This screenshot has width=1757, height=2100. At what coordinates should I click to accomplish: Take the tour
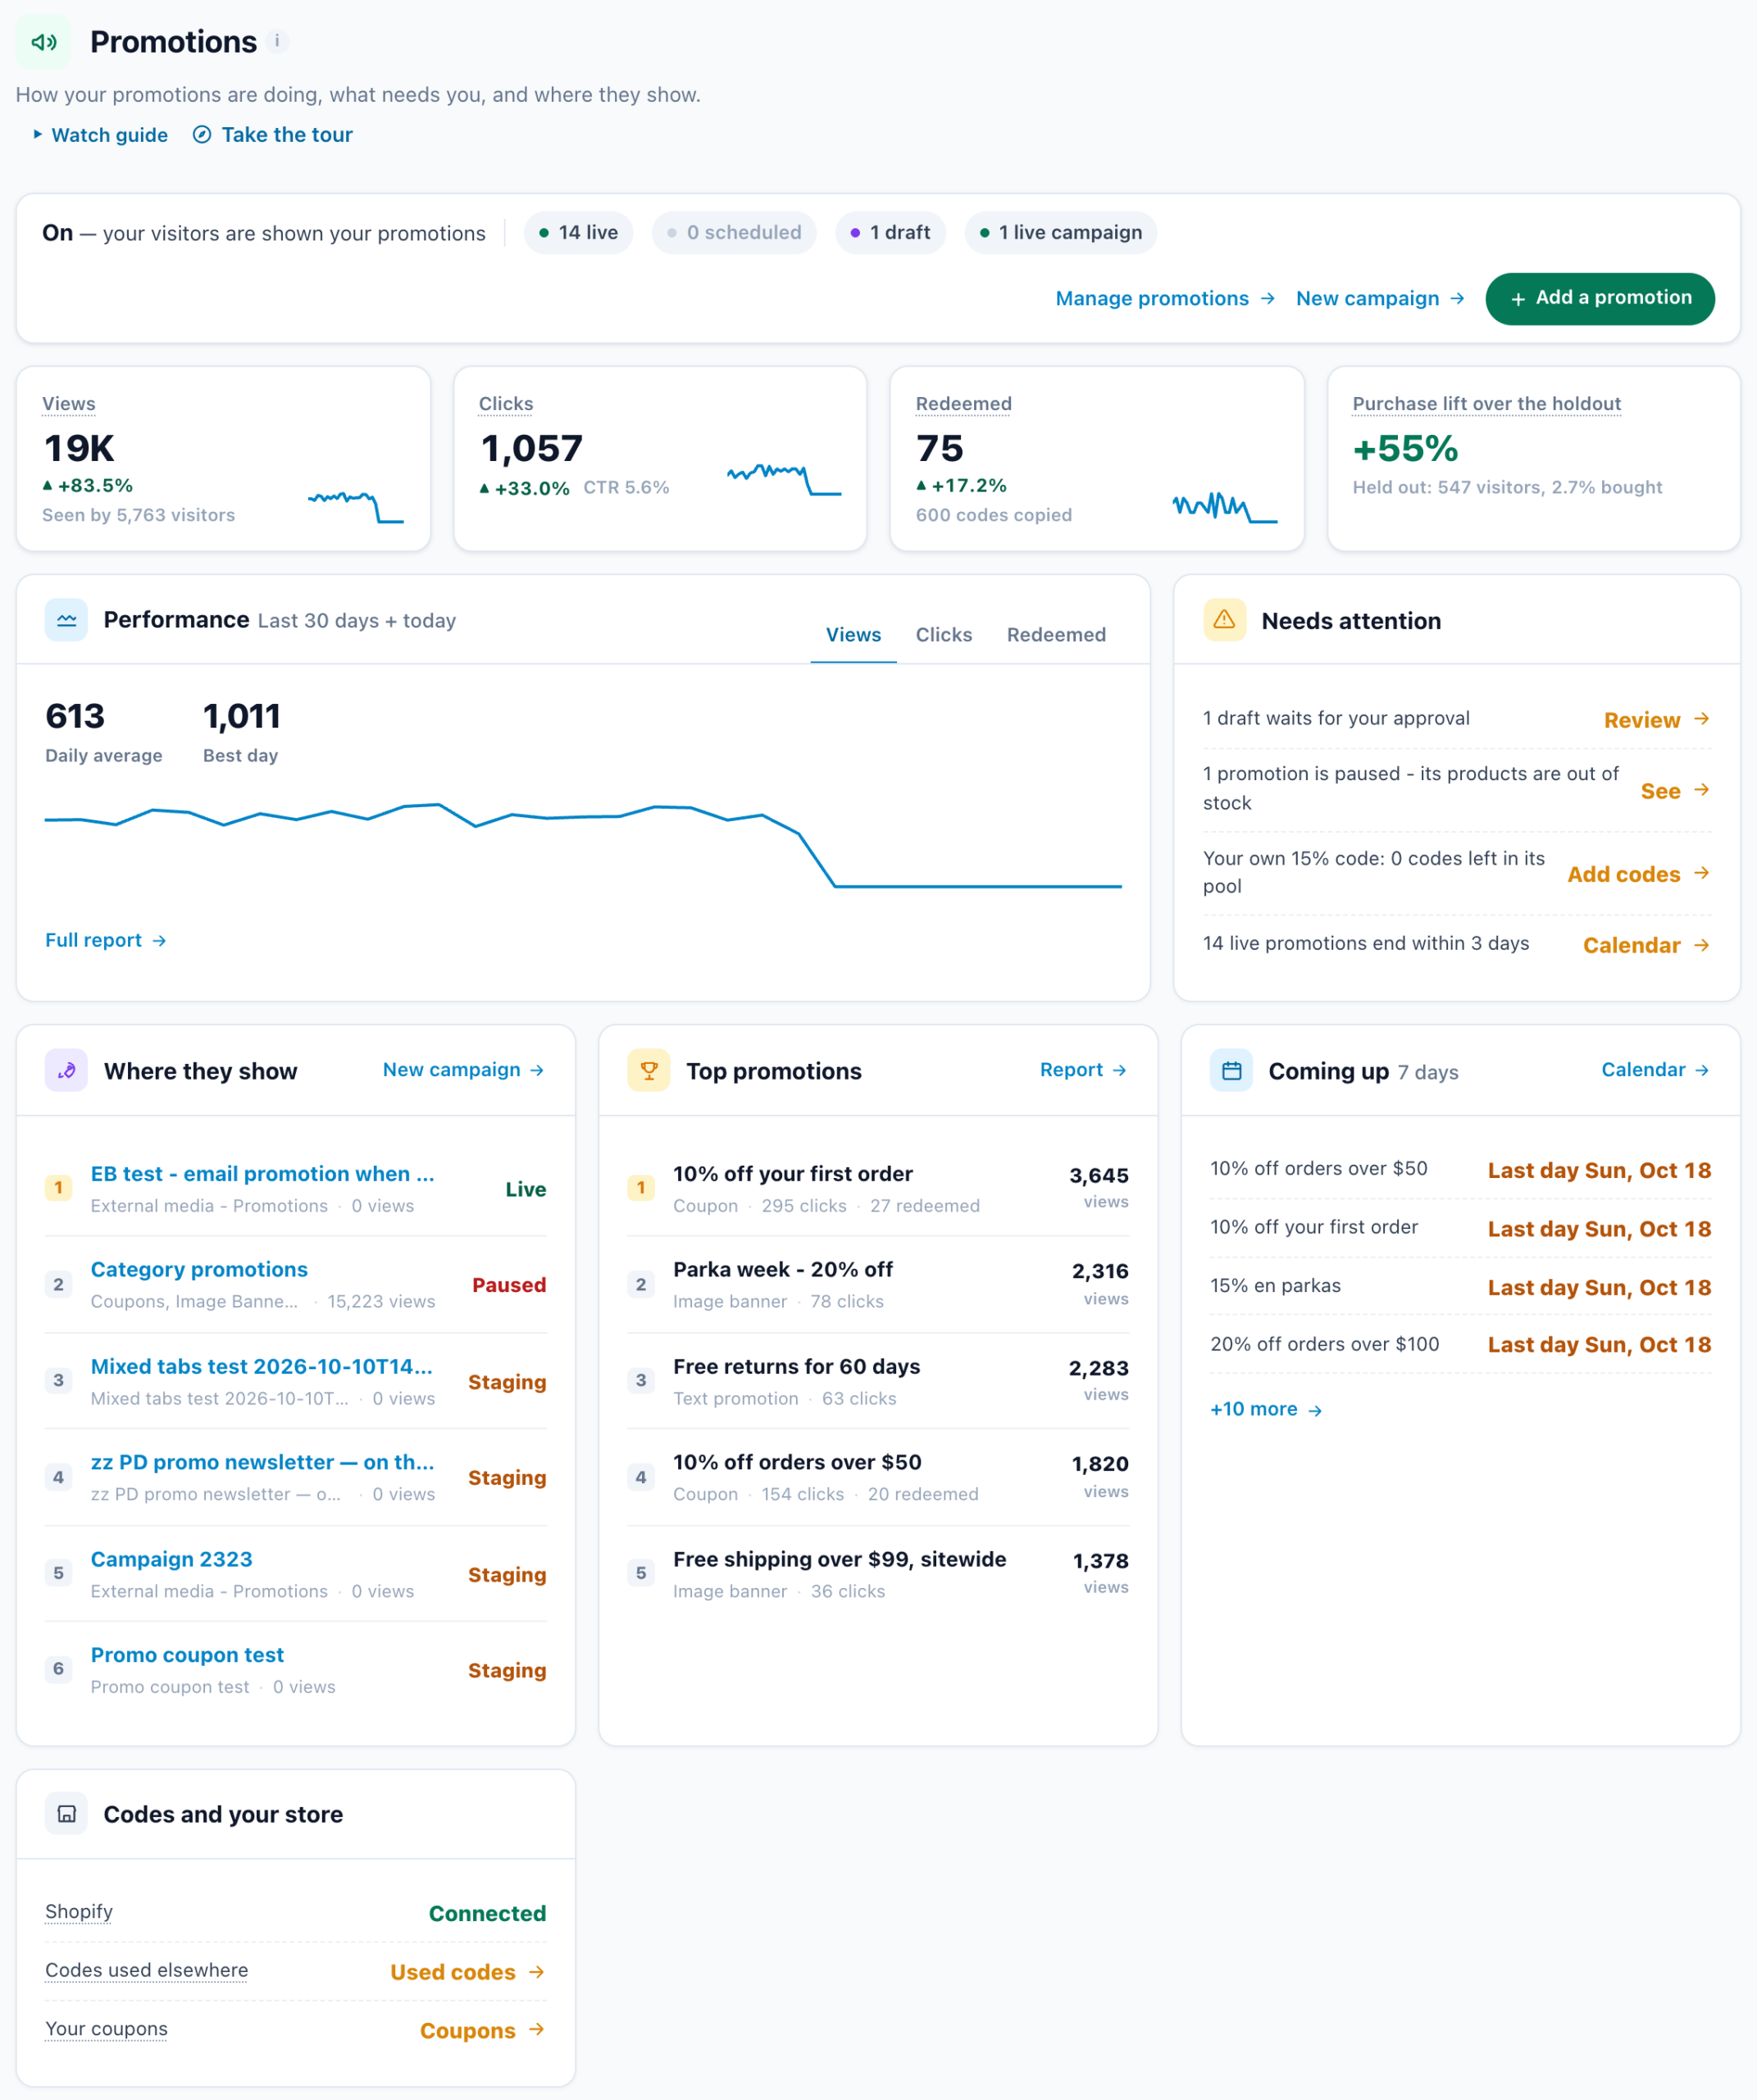click(x=273, y=135)
